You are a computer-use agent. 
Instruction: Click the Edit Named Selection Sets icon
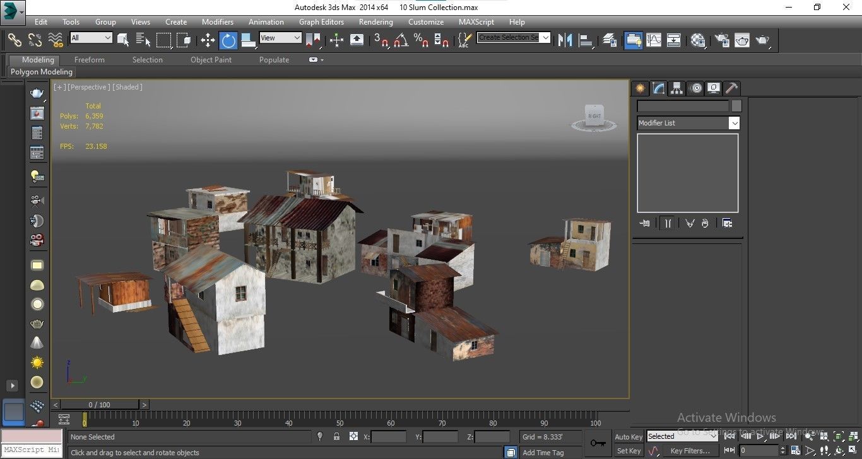pyautogui.click(x=465, y=40)
